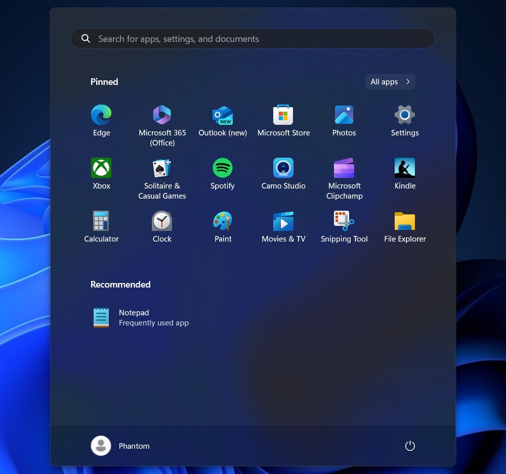Click the Phantom user avatar

tap(101, 446)
